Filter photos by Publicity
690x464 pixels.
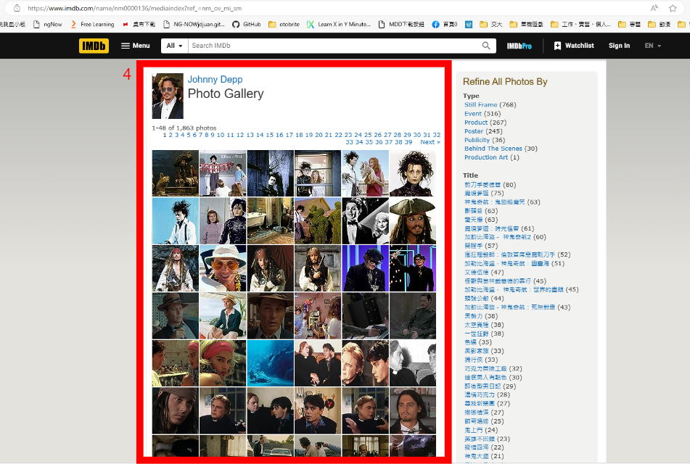pos(477,140)
